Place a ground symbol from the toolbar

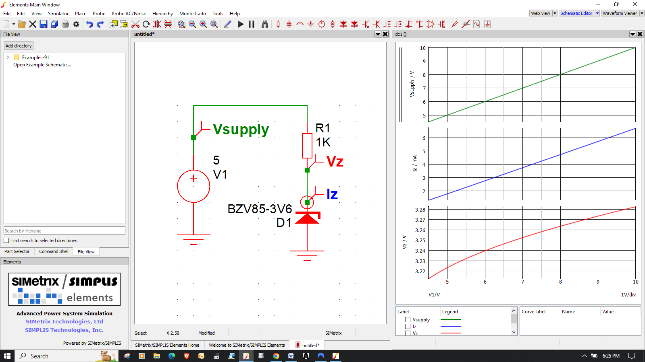tap(311, 24)
